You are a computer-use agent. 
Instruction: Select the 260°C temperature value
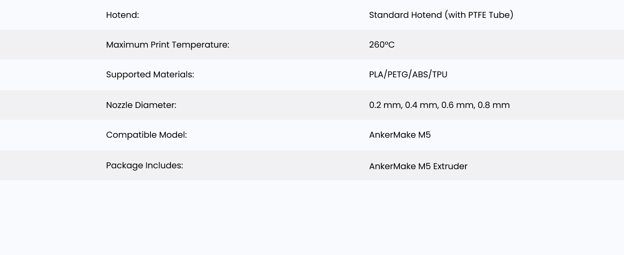click(381, 45)
